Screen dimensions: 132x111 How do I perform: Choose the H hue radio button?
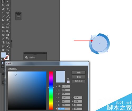(x=57, y=86)
